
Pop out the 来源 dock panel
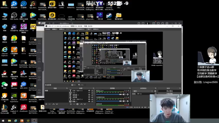click(94, 88)
